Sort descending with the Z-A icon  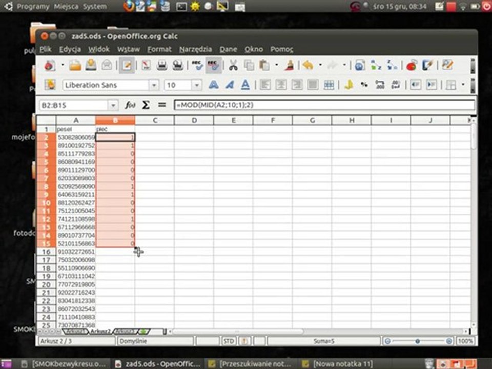(x=392, y=65)
